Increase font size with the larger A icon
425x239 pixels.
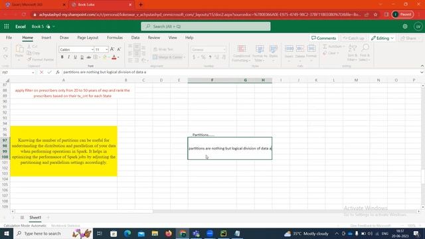click(112, 49)
